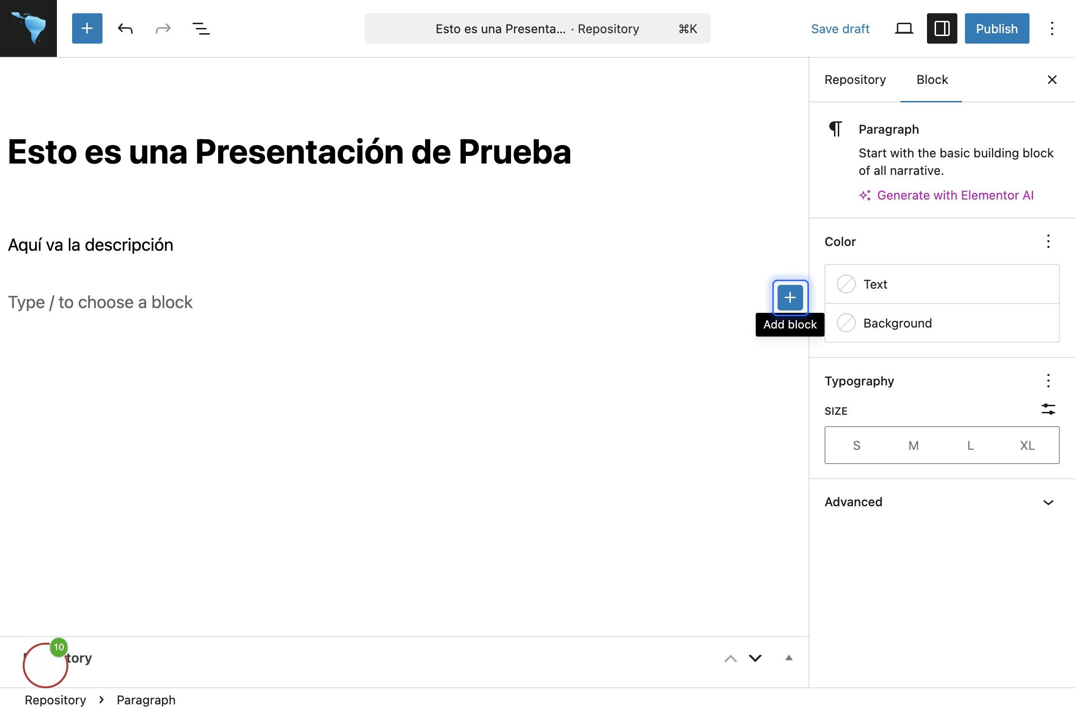This screenshot has width=1075, height=711.
Task: Undo the last change
Action: click(x=125, y=28)
